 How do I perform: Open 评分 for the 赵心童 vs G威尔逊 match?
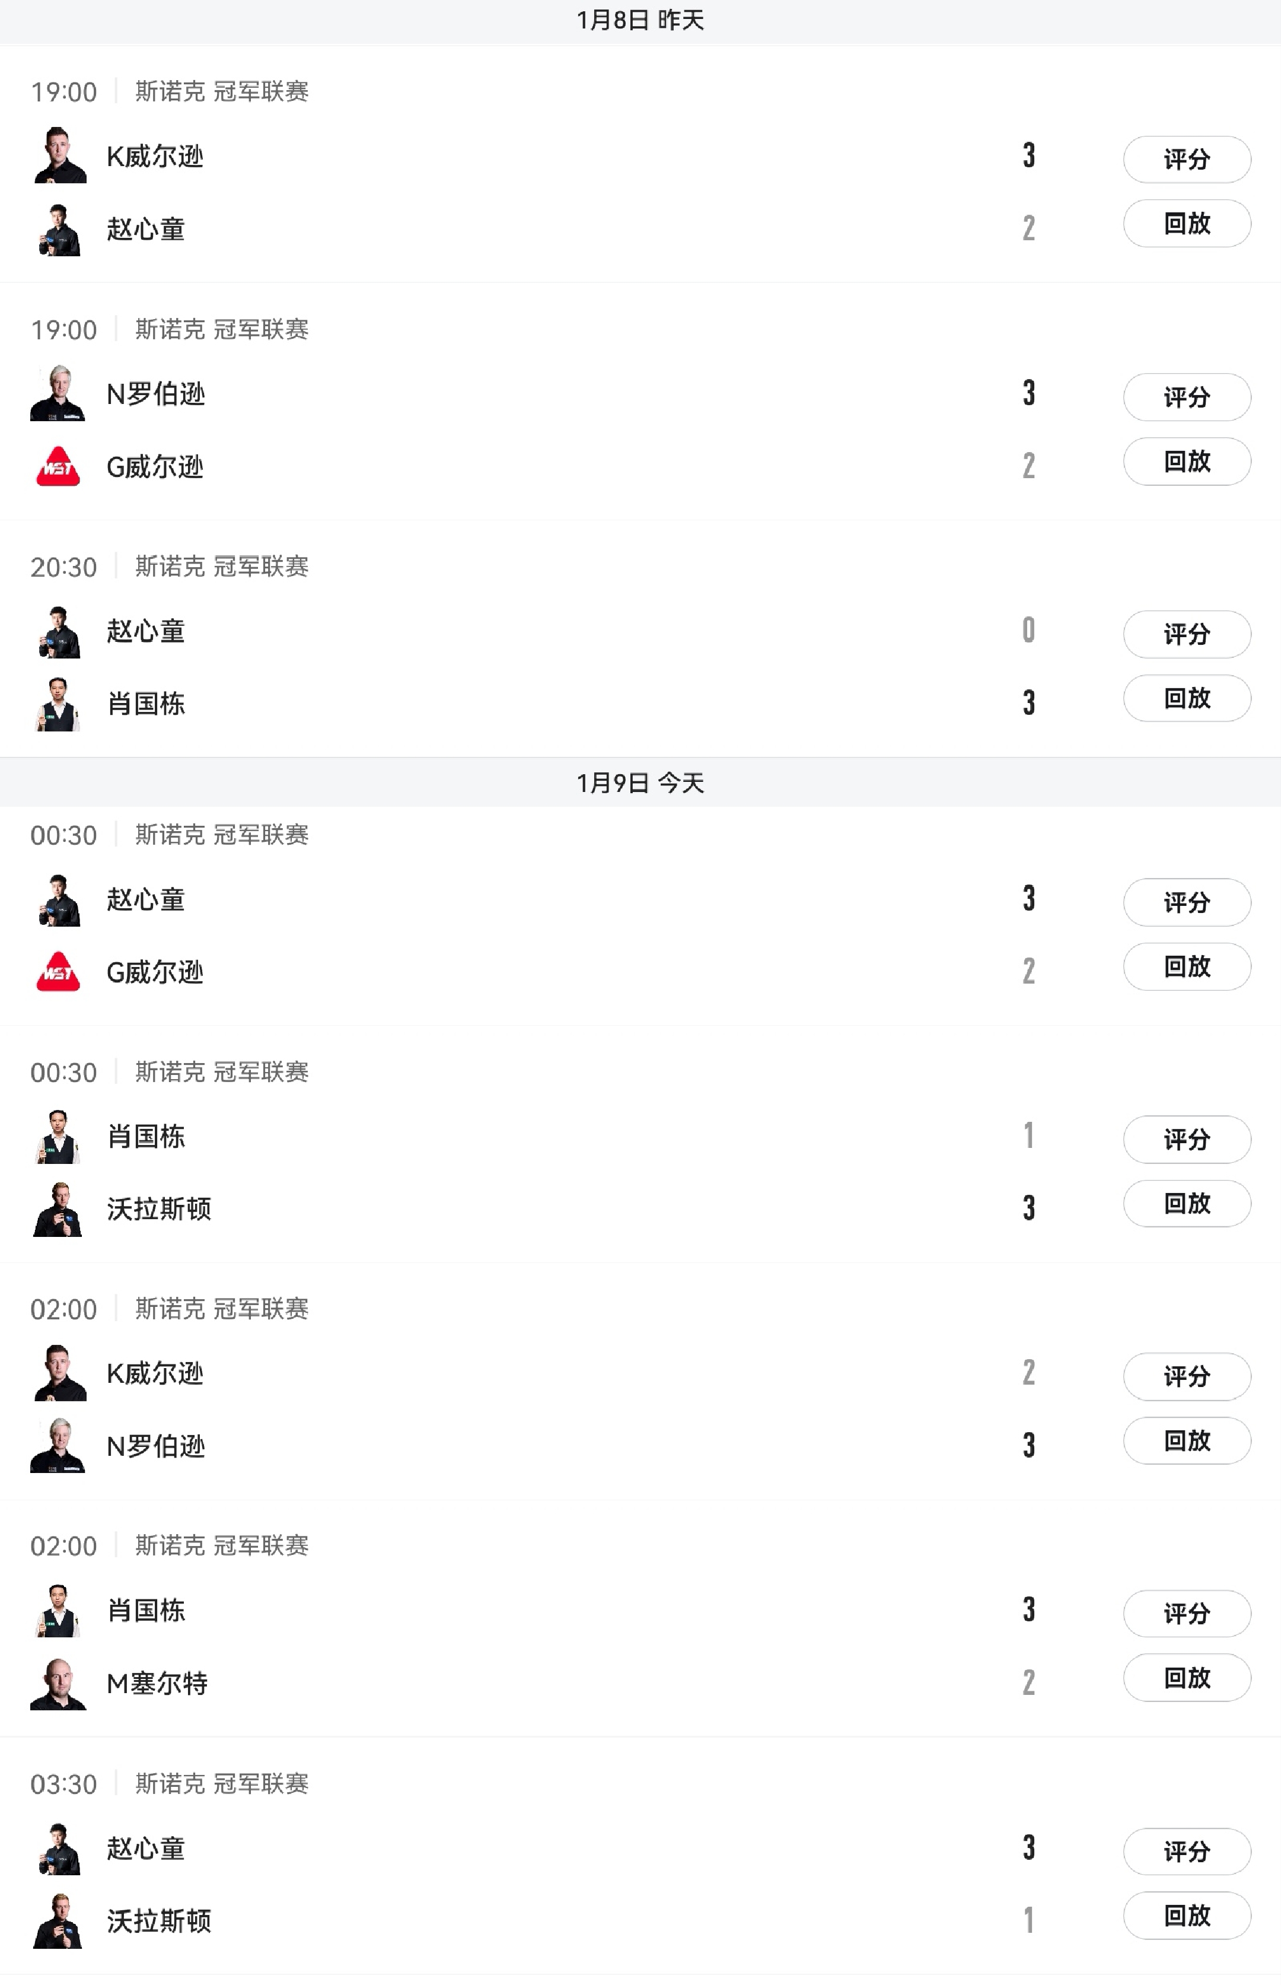click(1186, 902)
